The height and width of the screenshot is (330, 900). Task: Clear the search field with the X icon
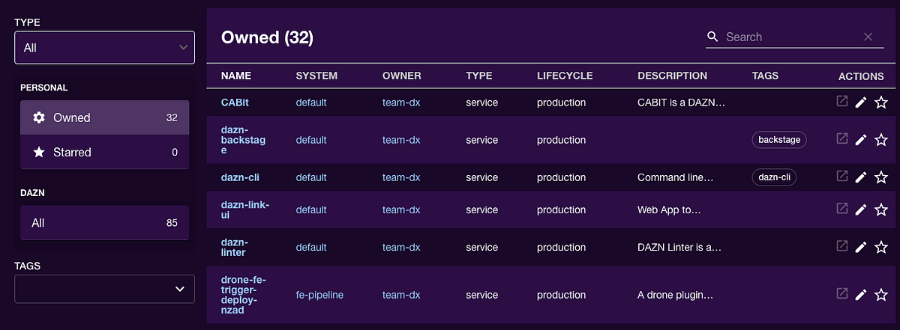(x=868, y=37)
